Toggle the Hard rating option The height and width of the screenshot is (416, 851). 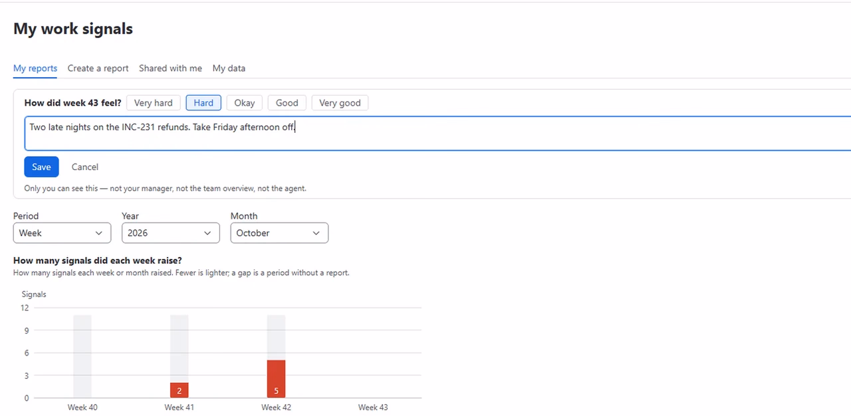point(203,103)
